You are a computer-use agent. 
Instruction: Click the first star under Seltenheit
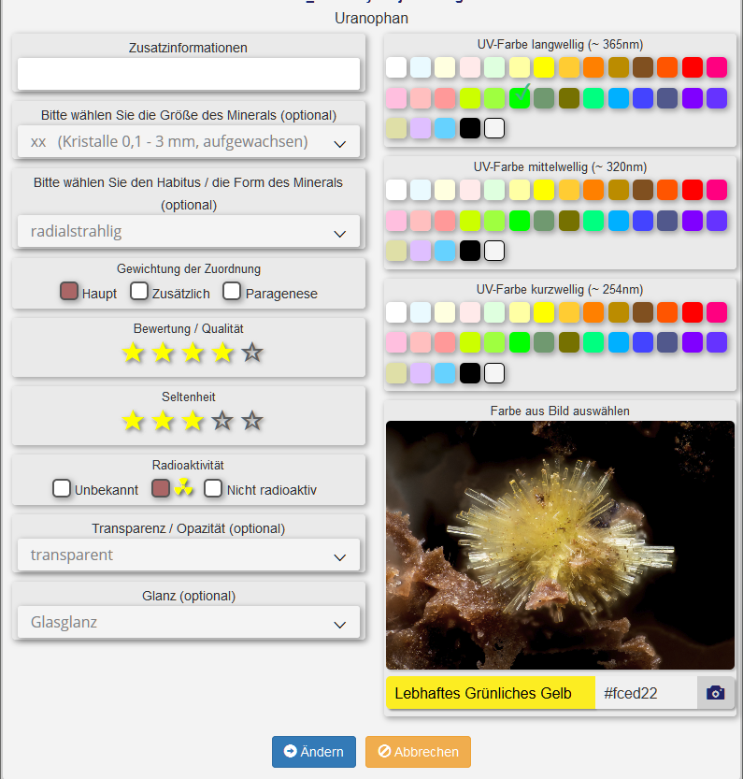[x=134, y=421]
